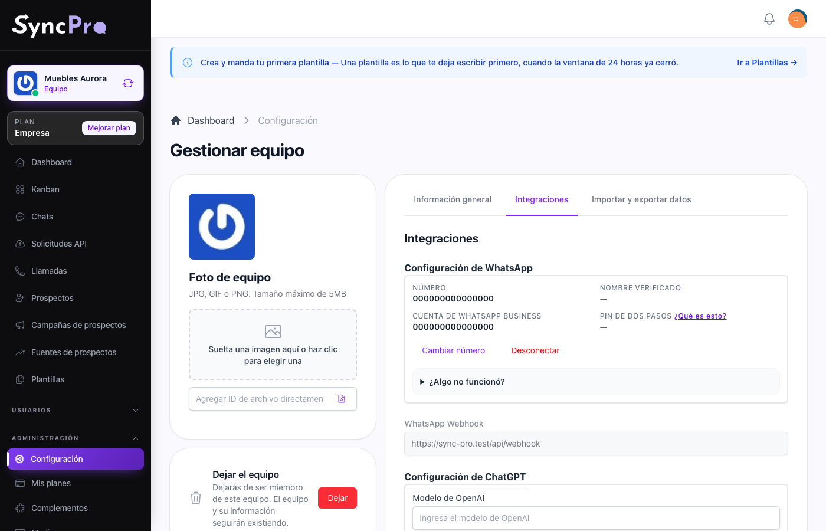Click the Dashboard home icon in breadcrumb
The height and width of the screenshot is (531, 826).
click(x=176, y=120)
